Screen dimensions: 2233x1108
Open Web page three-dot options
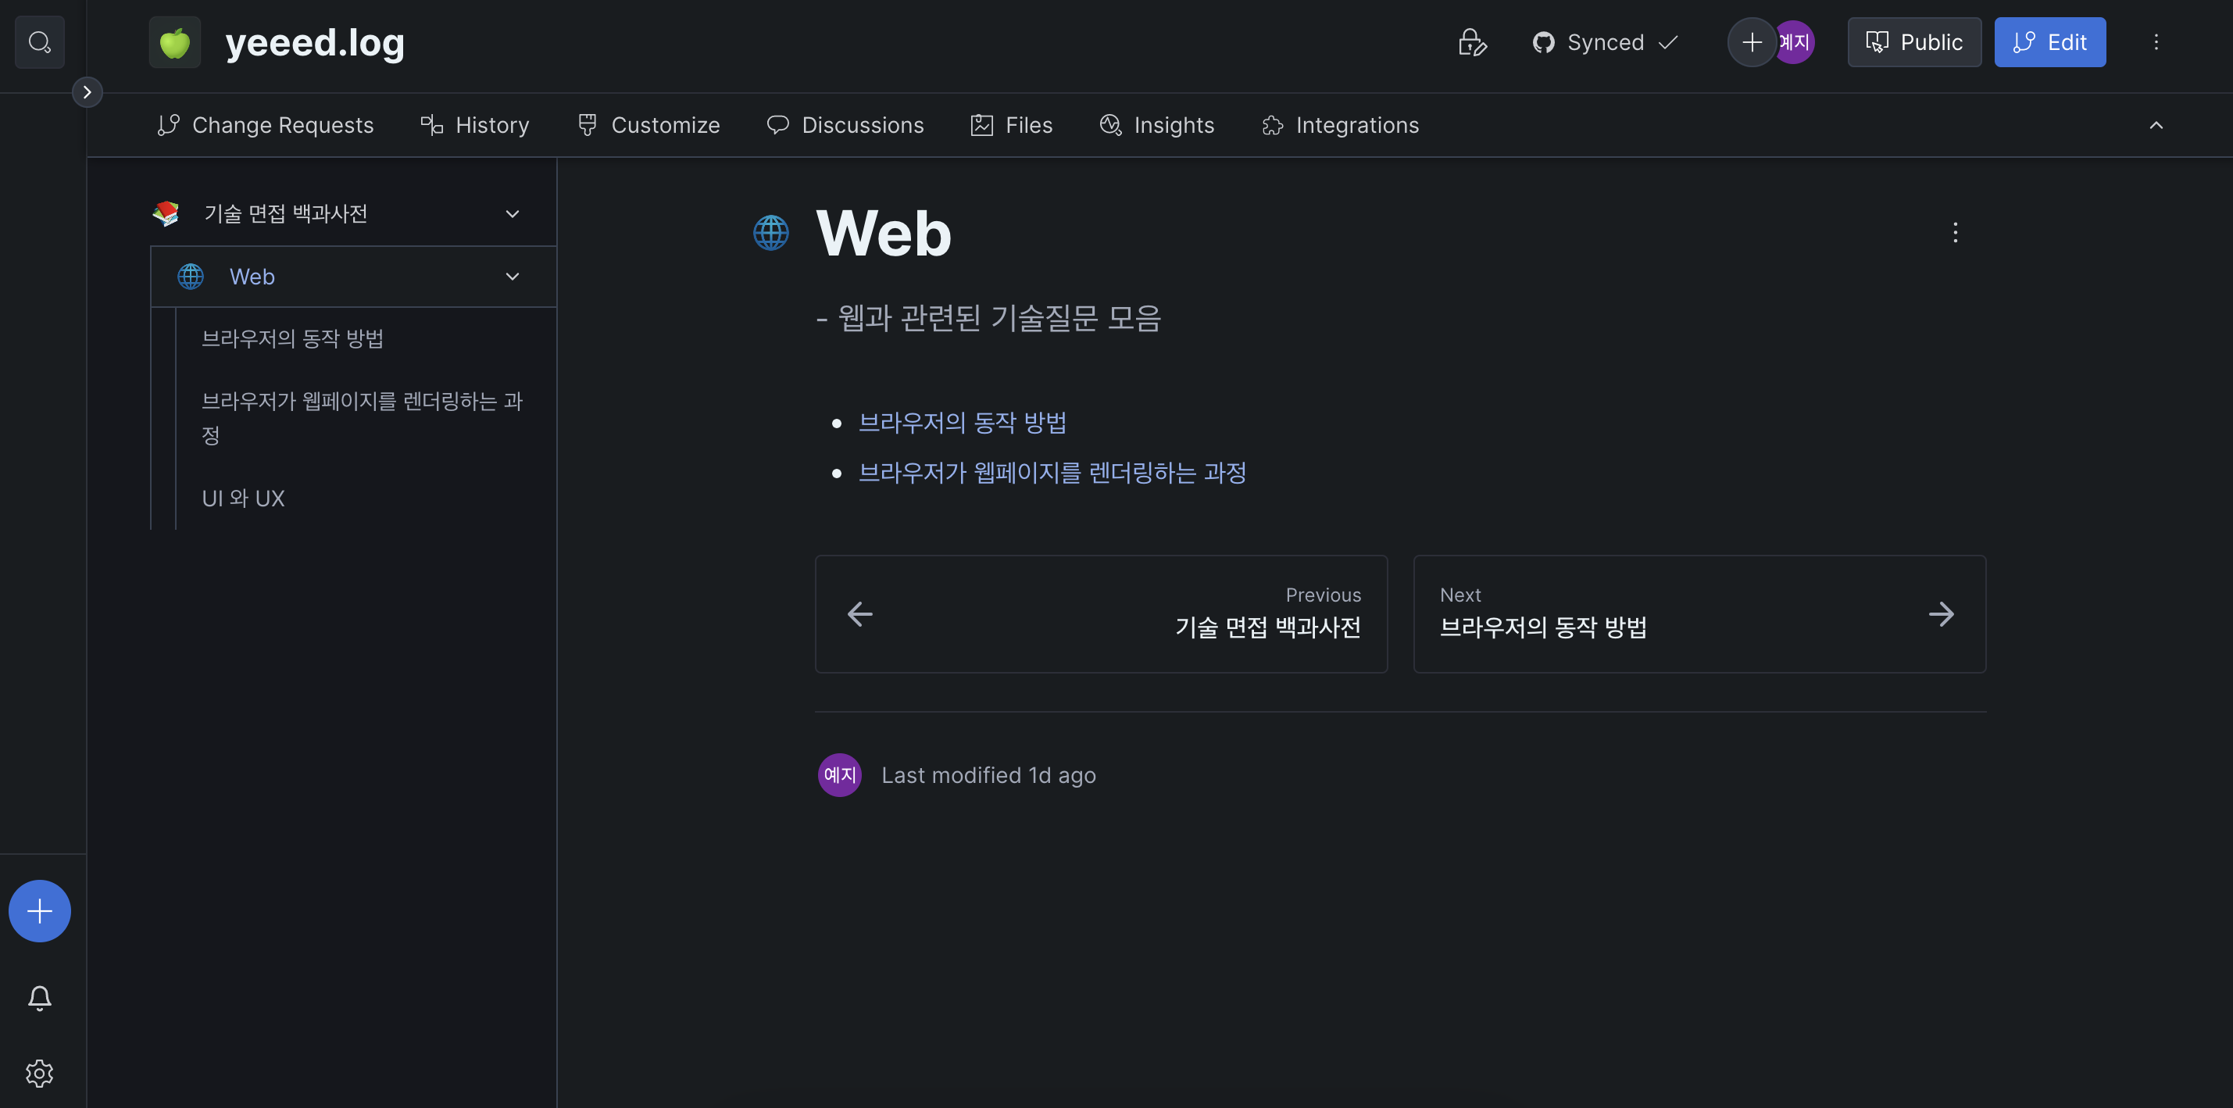(x=1955, y=232)
